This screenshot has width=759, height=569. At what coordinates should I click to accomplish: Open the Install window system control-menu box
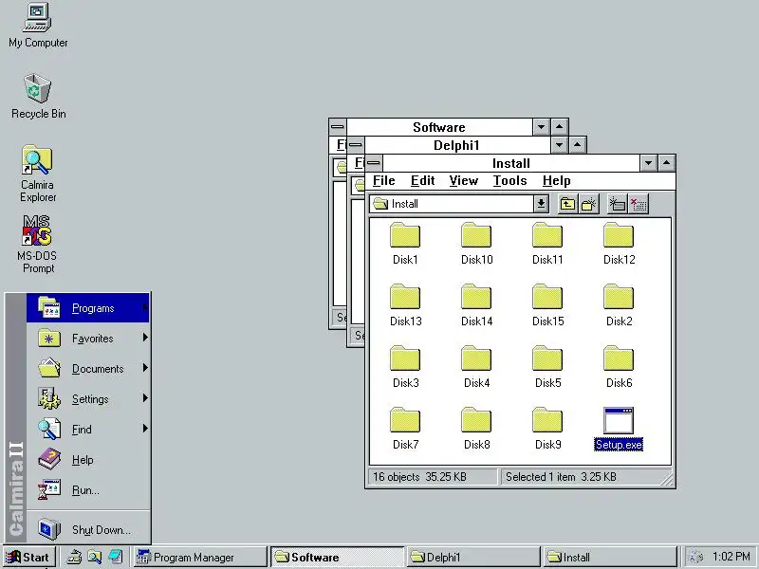pos(374,163)
